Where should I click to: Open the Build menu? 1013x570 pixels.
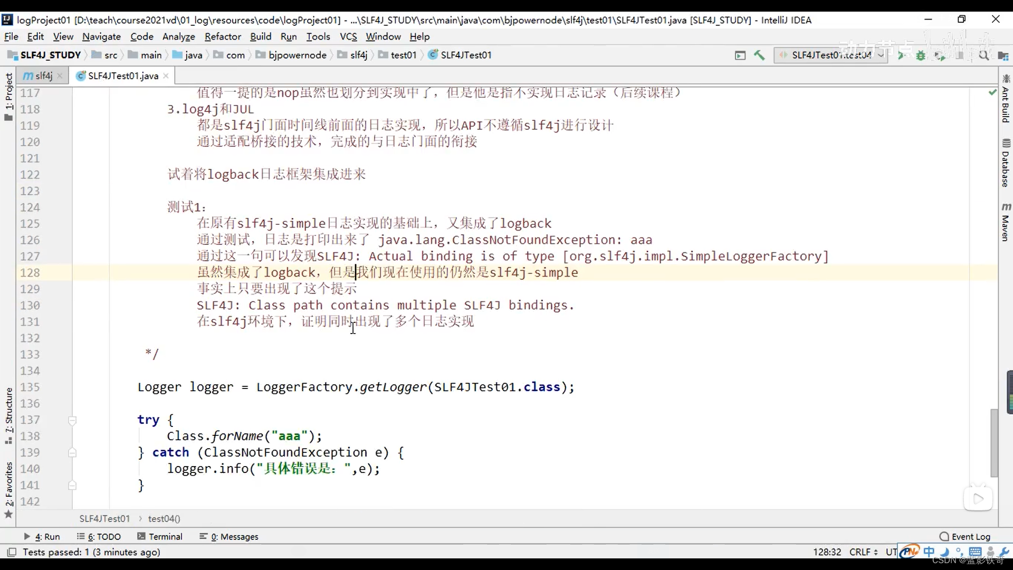[261, 36]
